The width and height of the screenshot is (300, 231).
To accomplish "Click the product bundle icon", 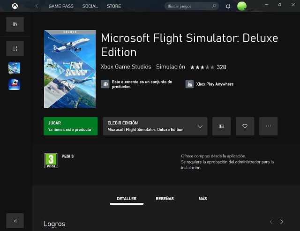I will (105, 84).
